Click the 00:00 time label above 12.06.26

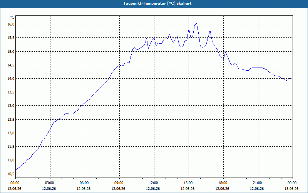pos(15,183)
